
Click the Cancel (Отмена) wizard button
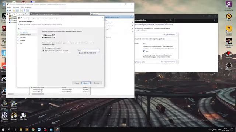[x=97, y=83]
